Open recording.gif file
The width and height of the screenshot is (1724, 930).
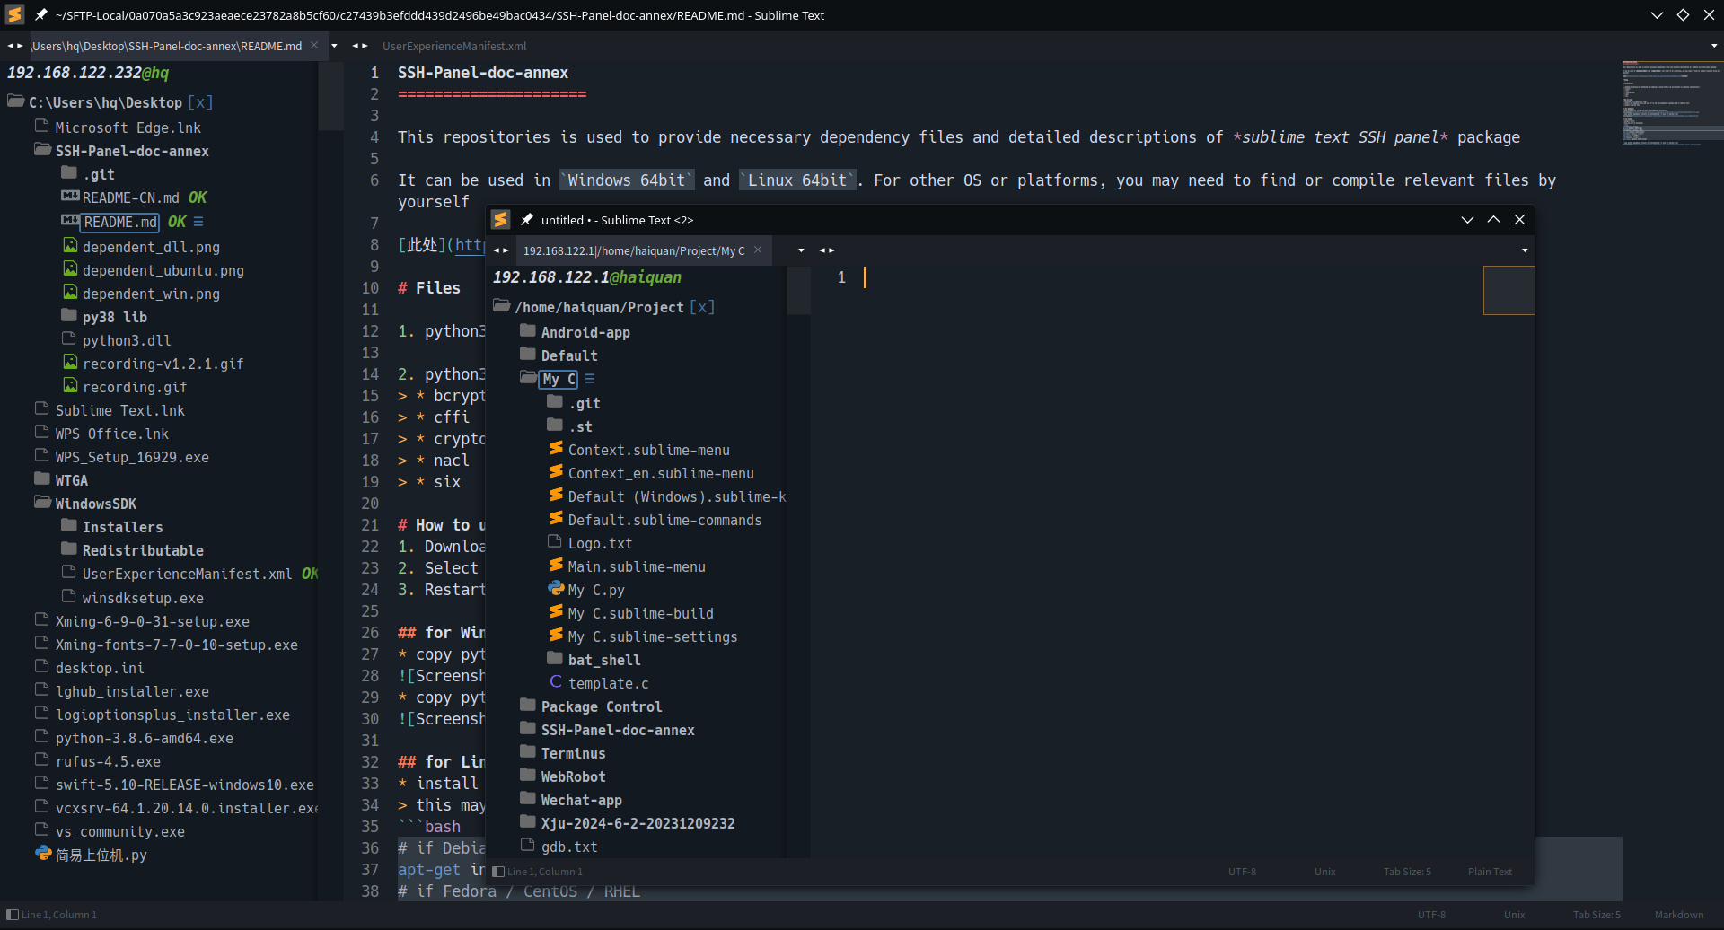pos(135,387)
